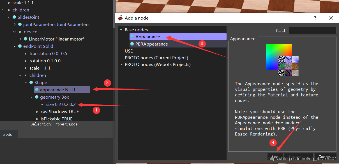Screen dimensions: 339x164
Task: Select the PBRAppearance base node
Action: 178,44
